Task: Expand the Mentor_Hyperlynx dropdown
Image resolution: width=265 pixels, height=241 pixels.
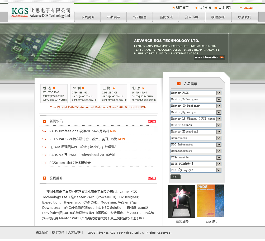Action: click(x=196, y=112)
